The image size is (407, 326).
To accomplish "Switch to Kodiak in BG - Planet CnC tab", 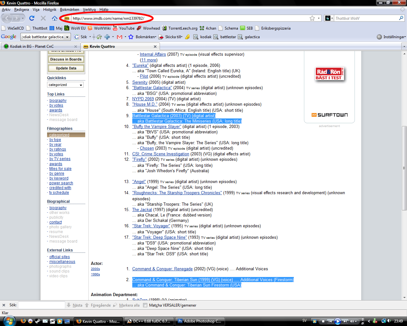I will pos(32,46).
